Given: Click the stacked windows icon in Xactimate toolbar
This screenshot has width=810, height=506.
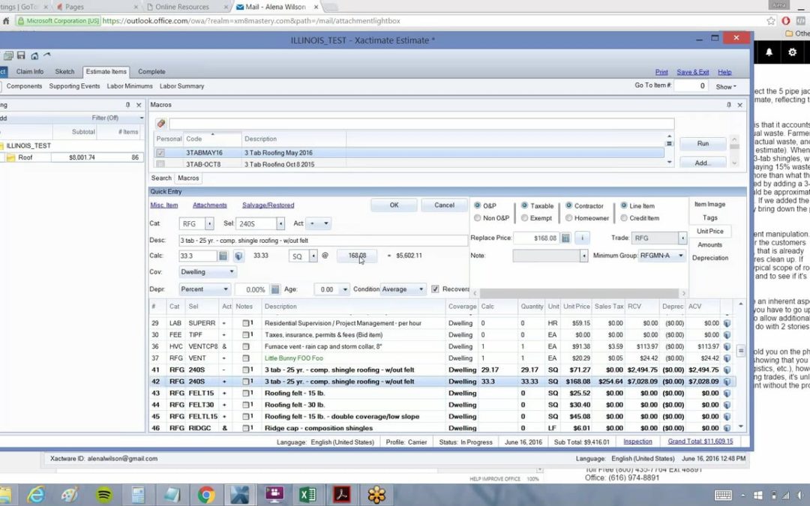Looking at the screenshot, I should point(8,55).
